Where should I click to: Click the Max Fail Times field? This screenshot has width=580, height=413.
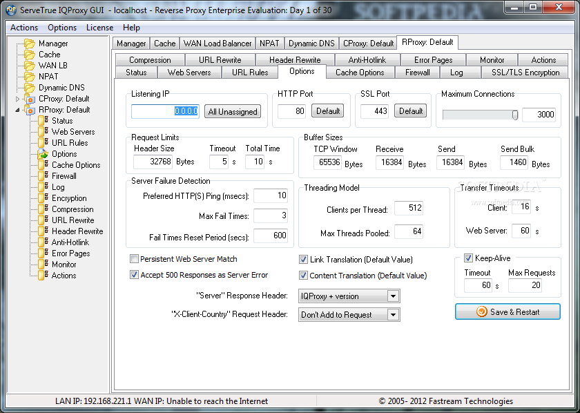click(271, 215)
